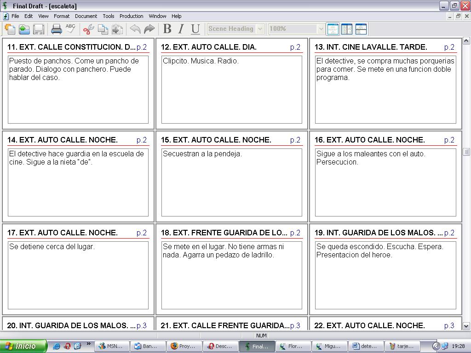
Task: Open the File menu
Action: (15, 16)
